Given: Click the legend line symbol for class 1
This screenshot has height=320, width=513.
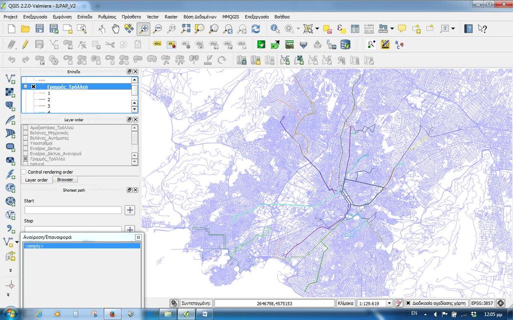Looking at the screenshot, I should coord(42,93).
